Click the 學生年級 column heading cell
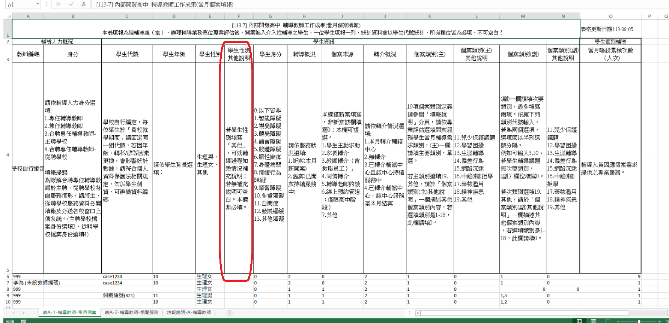Screen dimensions: 669x323 click(x=174, y=54)
